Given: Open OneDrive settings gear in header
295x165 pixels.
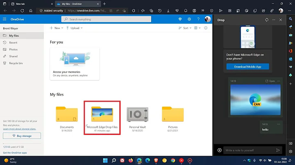Looking at the screenshot, I should (189, 19).
